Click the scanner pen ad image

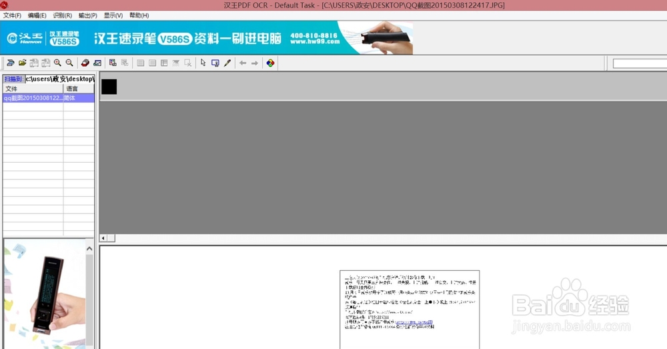[x=44, y=294]
